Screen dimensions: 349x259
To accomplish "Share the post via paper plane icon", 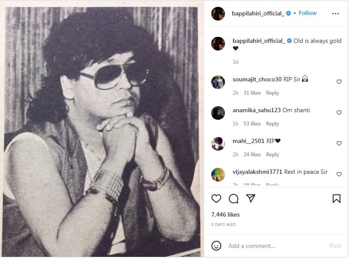I will point(251,198).
